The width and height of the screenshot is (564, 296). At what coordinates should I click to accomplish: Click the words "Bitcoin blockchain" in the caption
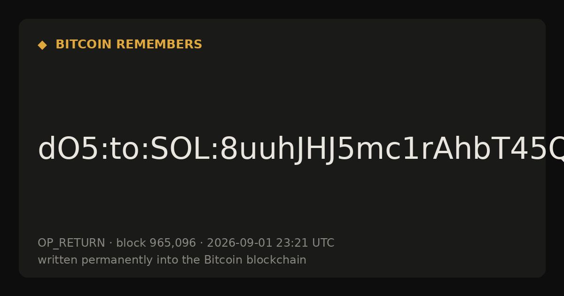(x=255, y=260)
